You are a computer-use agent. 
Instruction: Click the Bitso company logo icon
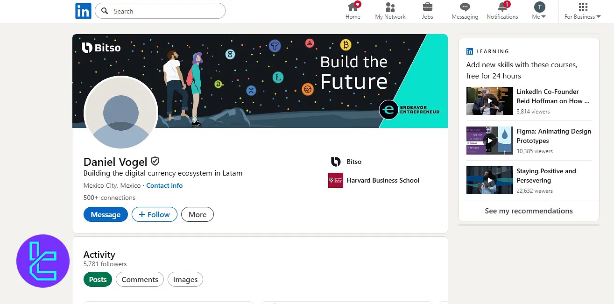(335, 162)
